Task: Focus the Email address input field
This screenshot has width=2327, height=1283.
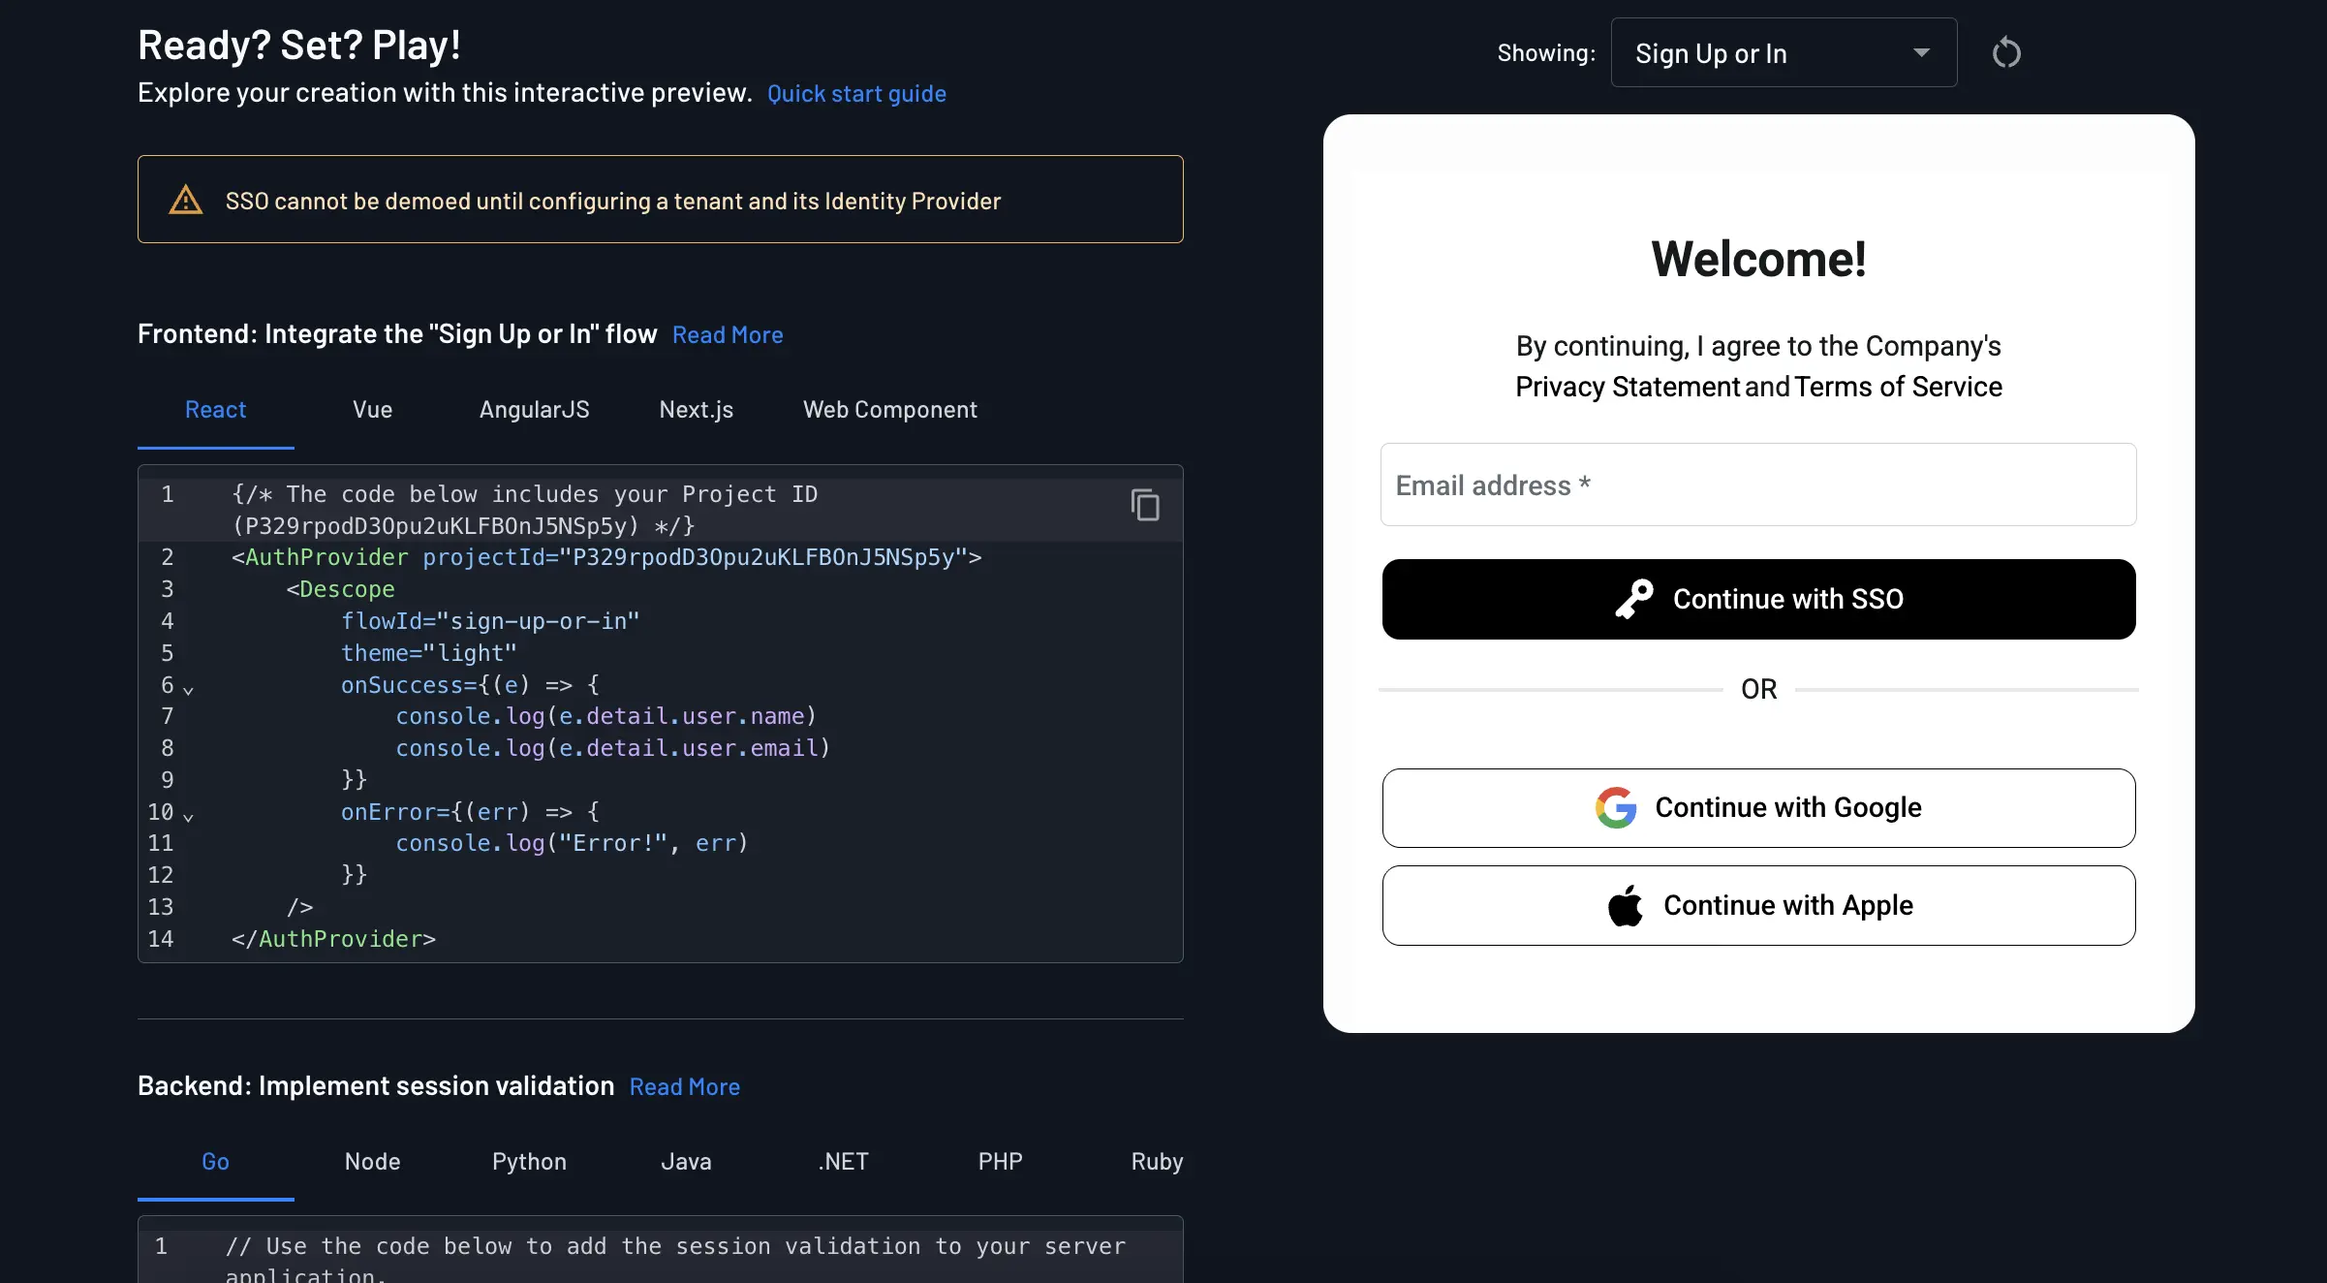Action: click(1758, 485)
